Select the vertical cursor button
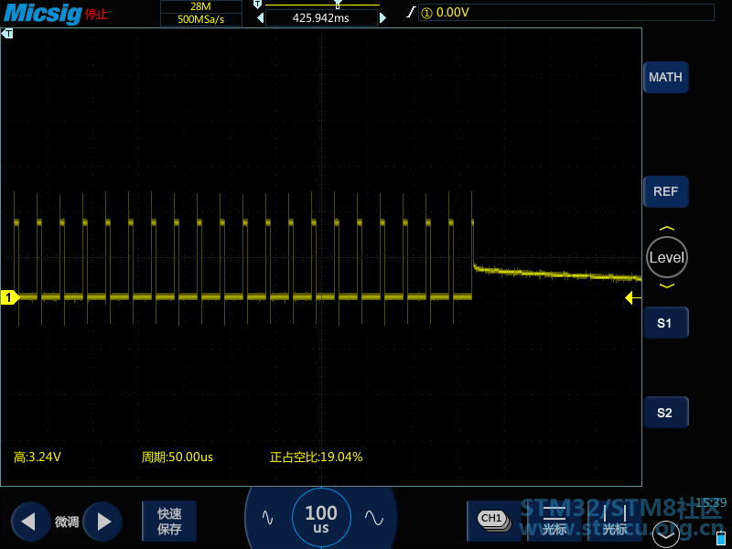The image size is (732, 549). (x=615, y=521)
